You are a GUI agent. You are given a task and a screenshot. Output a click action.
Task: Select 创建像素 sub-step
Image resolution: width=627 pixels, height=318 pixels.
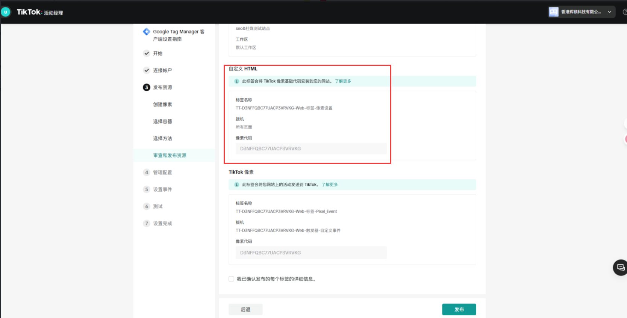162,104
